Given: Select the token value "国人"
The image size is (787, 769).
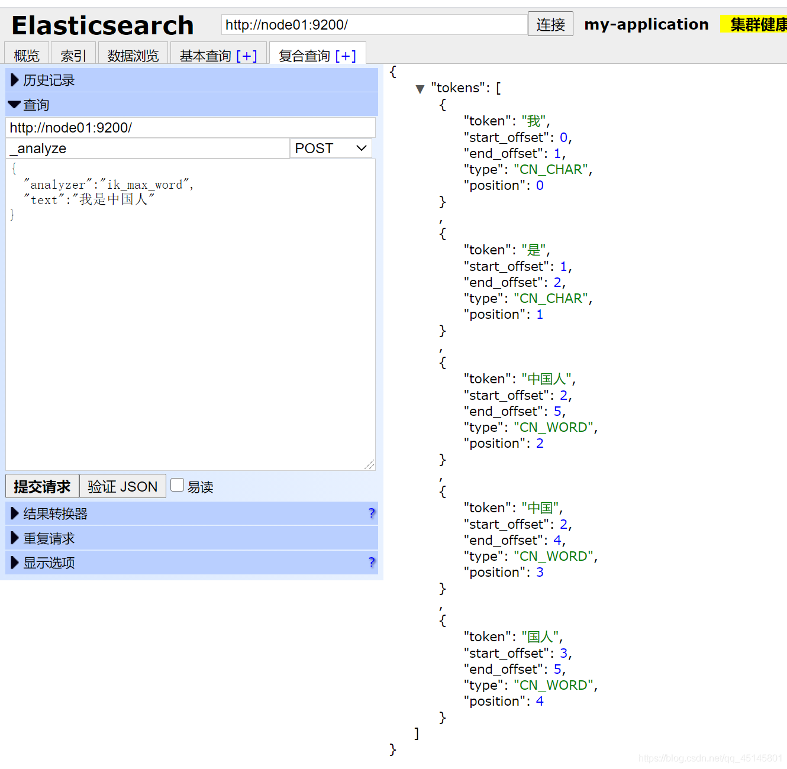Looking at the screenshot, I should (540, 636).
